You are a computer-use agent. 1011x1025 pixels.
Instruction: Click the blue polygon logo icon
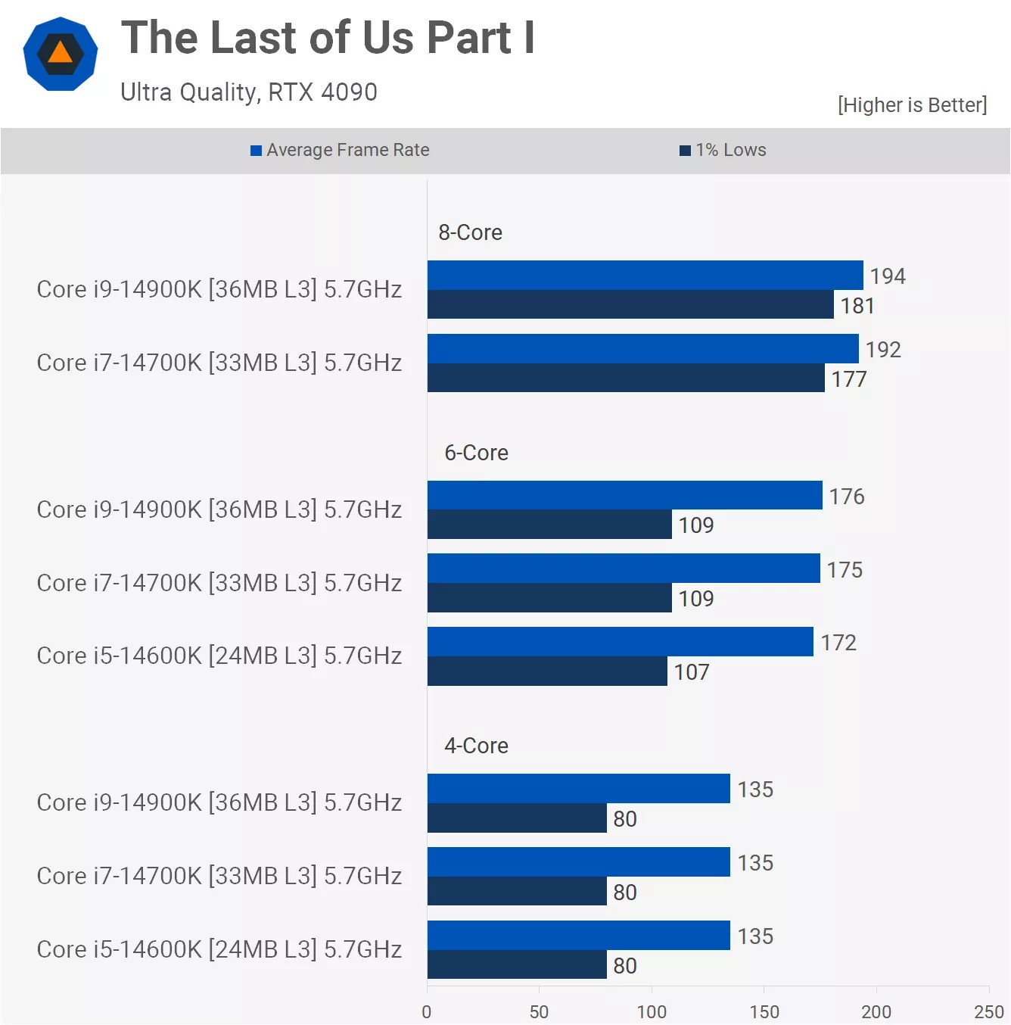(x=61, y=55)
